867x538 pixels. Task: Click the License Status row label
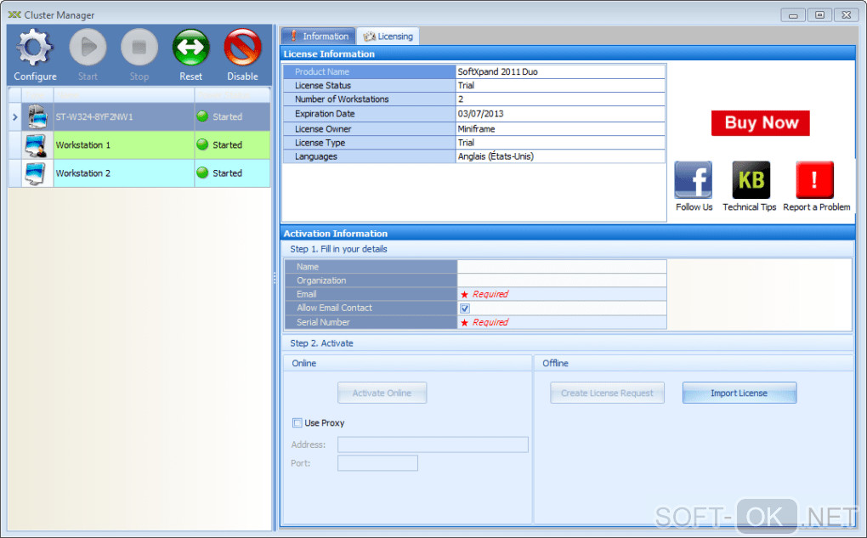coord(323,86)
